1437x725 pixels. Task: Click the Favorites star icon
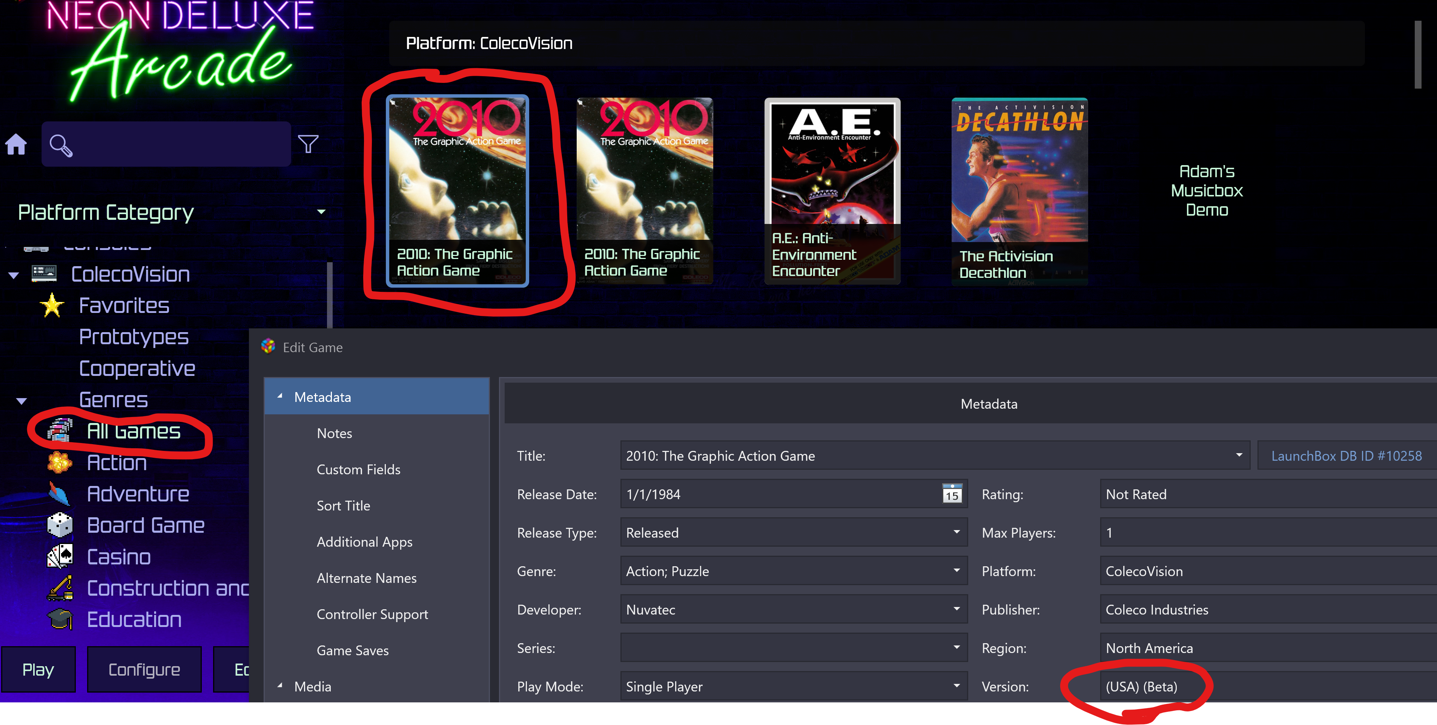(52, 305)
